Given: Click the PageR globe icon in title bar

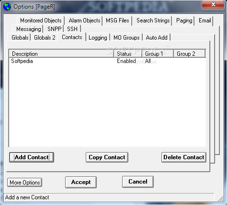Looking at the screenshot, I should tap(7, 7).
